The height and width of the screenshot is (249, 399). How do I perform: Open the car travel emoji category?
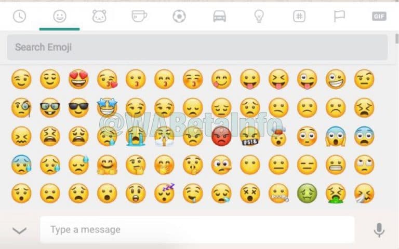(219, 17)
